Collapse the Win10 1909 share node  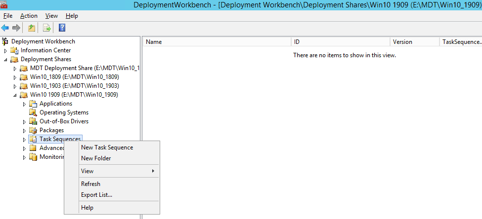tap(15, 95)
